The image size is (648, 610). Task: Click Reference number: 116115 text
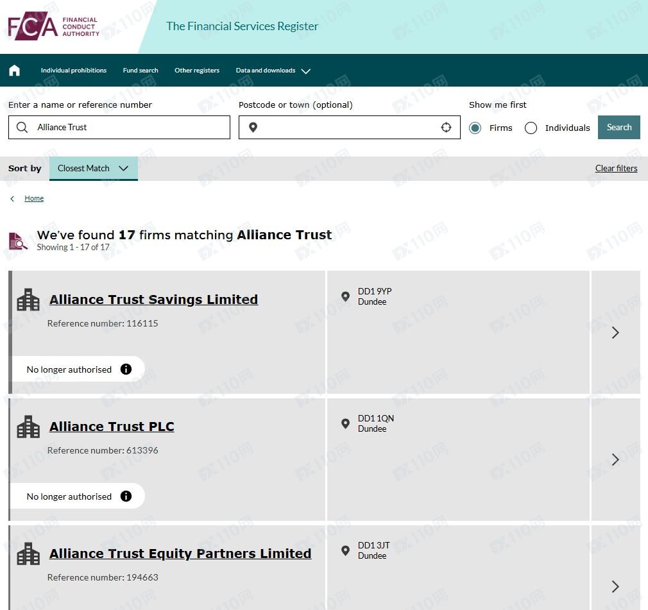(x=103, y=323)
